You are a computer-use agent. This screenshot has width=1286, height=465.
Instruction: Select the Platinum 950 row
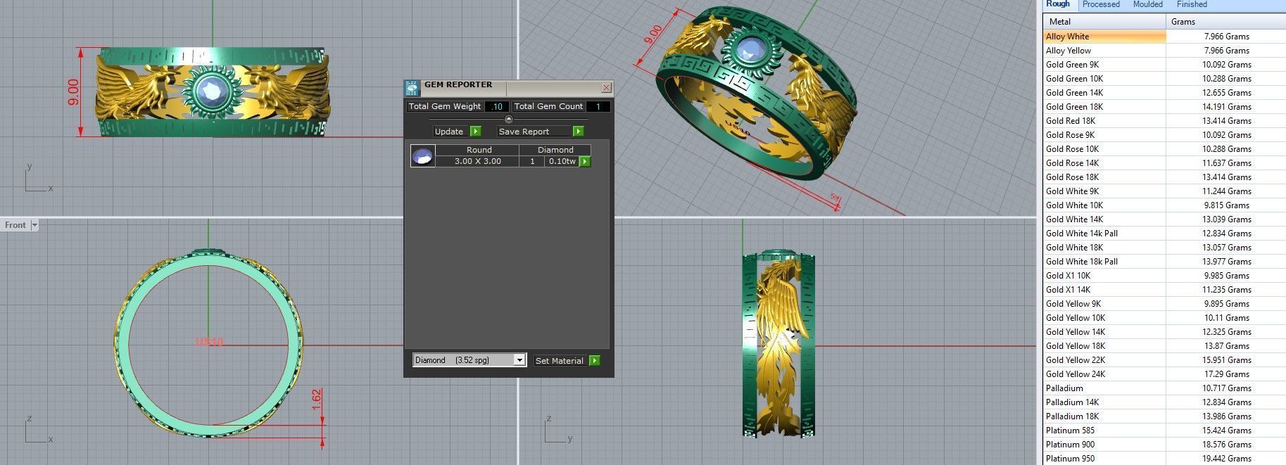1164,459
